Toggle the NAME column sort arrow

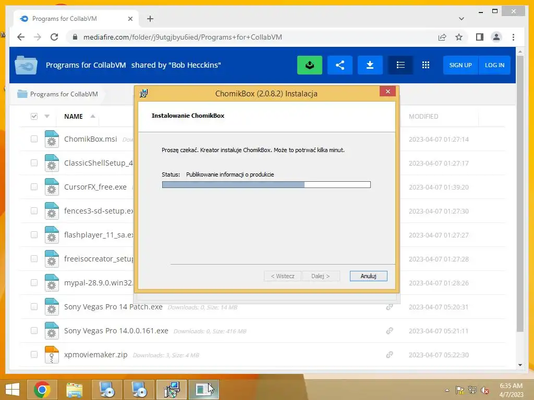pos(93,116)
